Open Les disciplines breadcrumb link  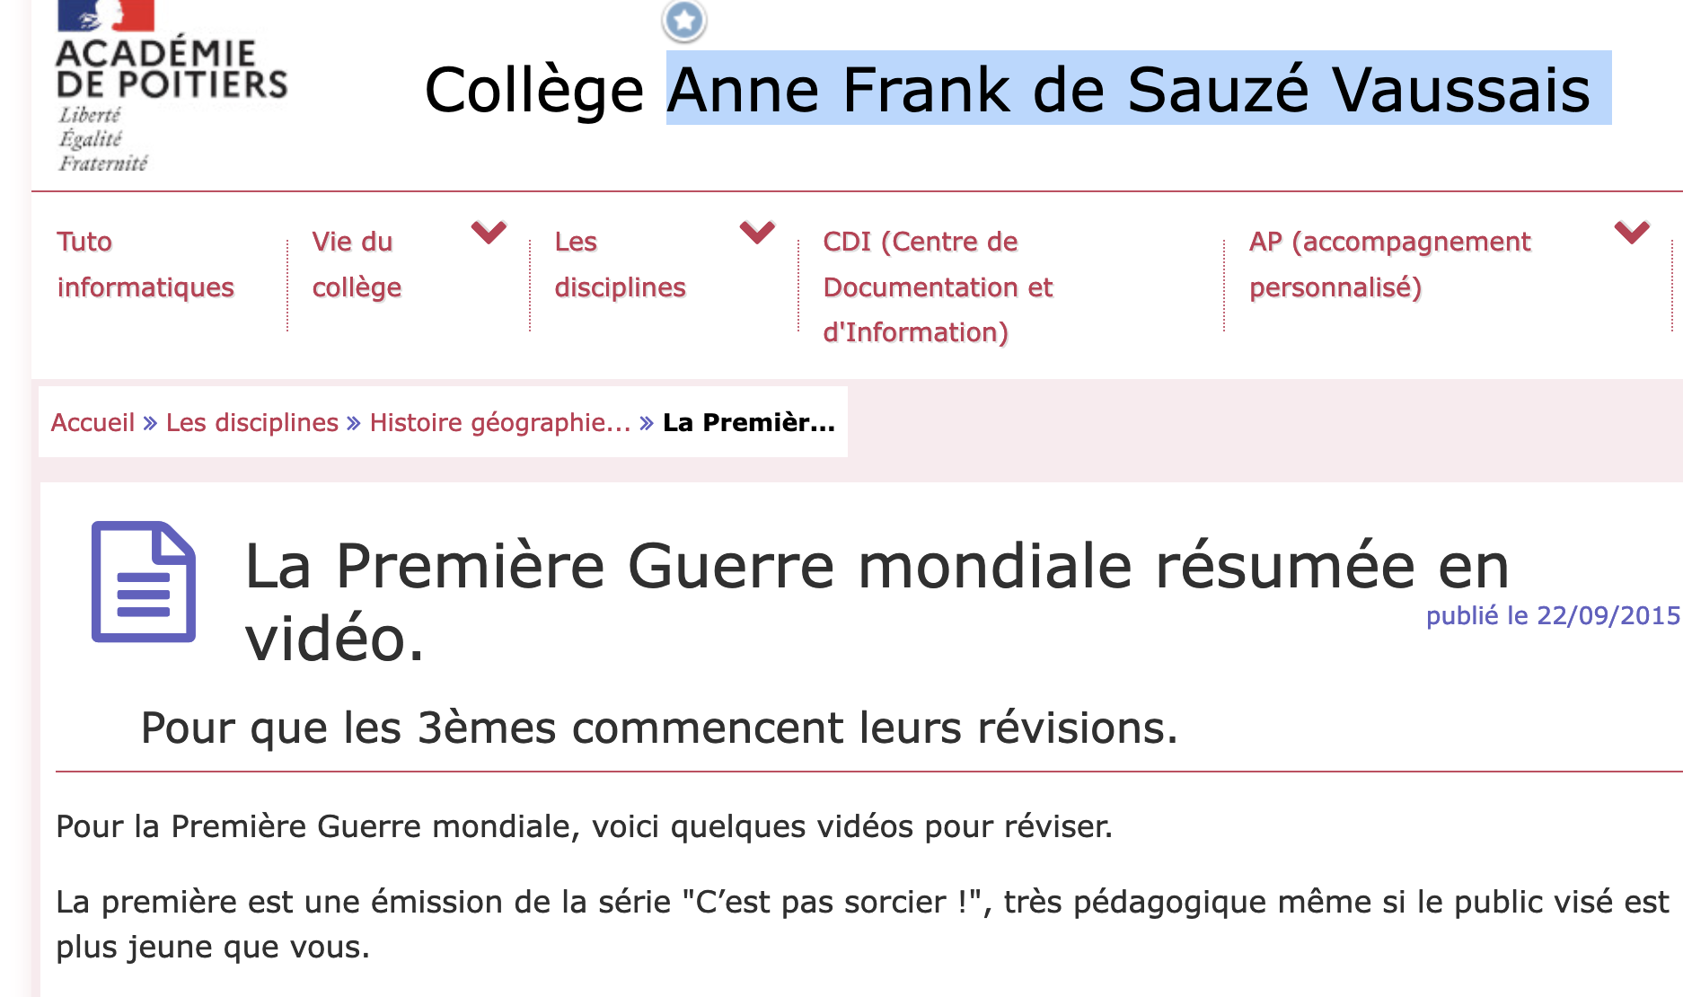251,423
